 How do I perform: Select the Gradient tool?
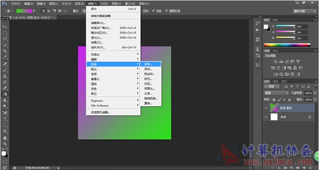point(5,94)
